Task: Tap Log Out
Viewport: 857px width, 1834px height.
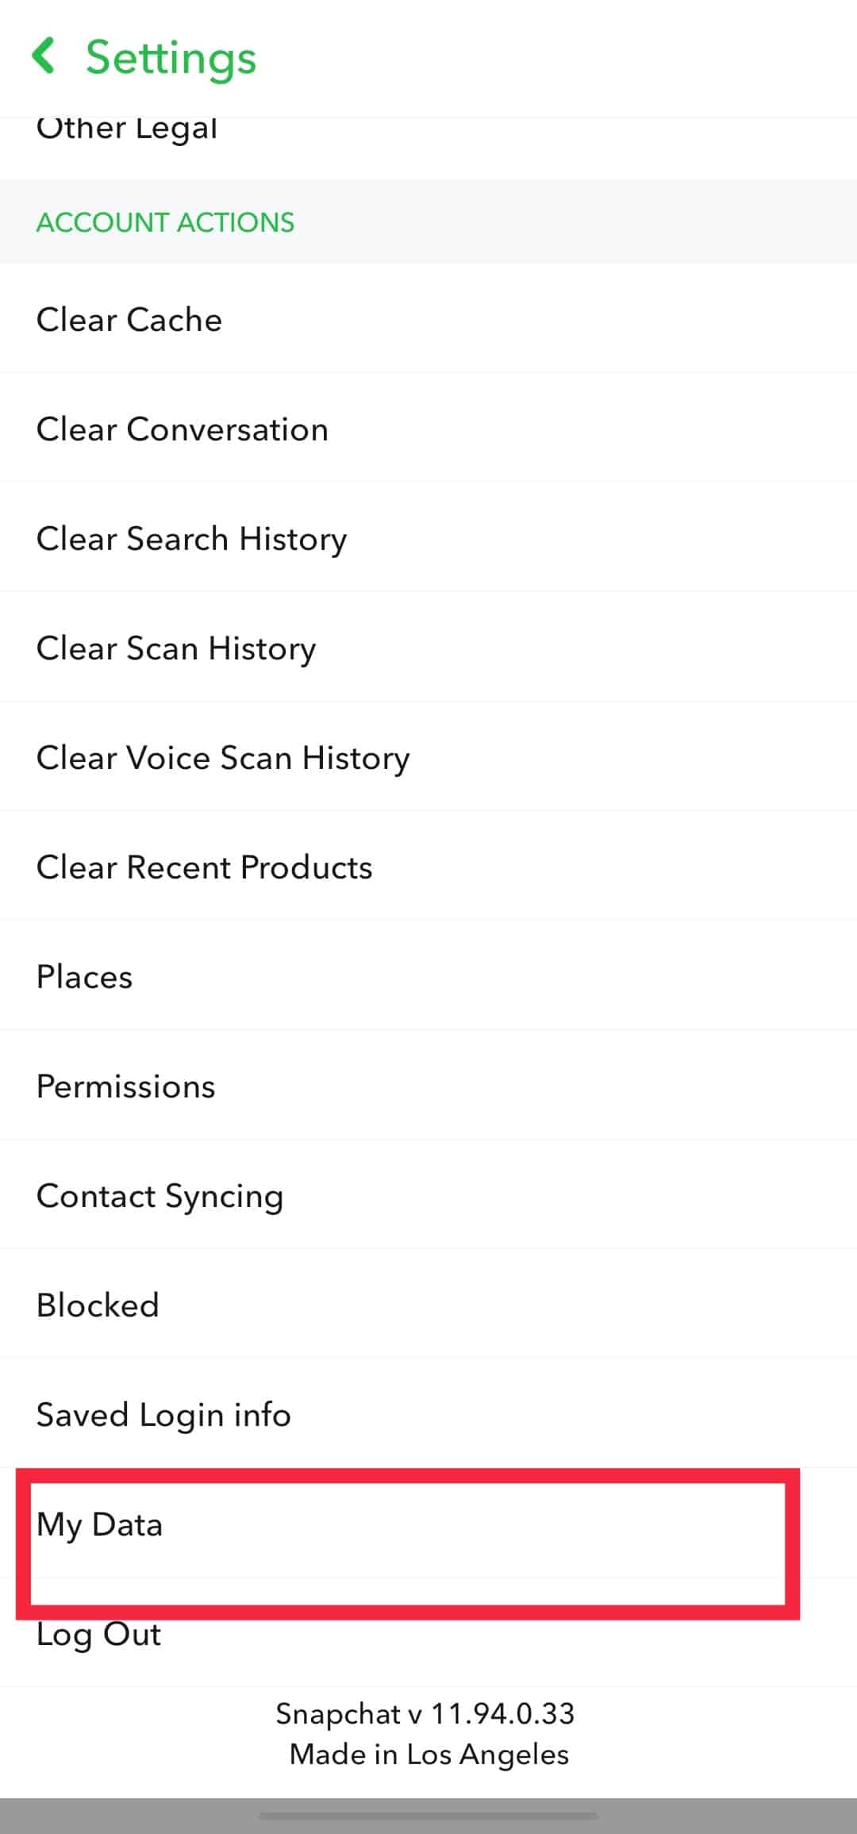Action: pos(99,1634)
